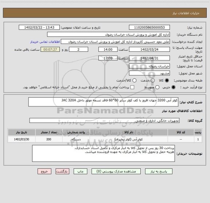Click the response deadline date 1402/03/24

pyautogui.click(x=149, y=50)
